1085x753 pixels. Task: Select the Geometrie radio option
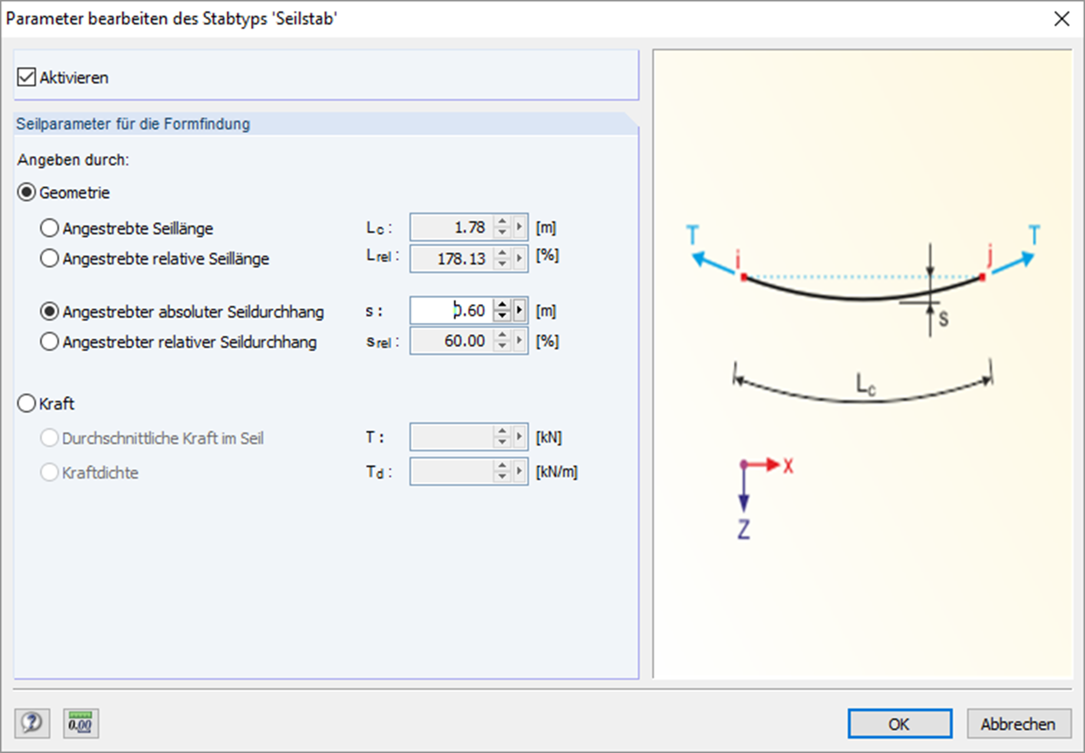click(x=26, y=193)
